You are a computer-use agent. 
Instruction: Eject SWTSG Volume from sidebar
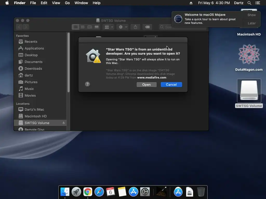(64, 123)
